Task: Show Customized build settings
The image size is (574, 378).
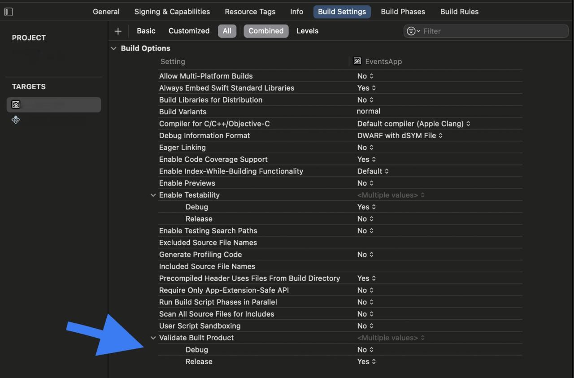Action: click(x=189, y=31)
